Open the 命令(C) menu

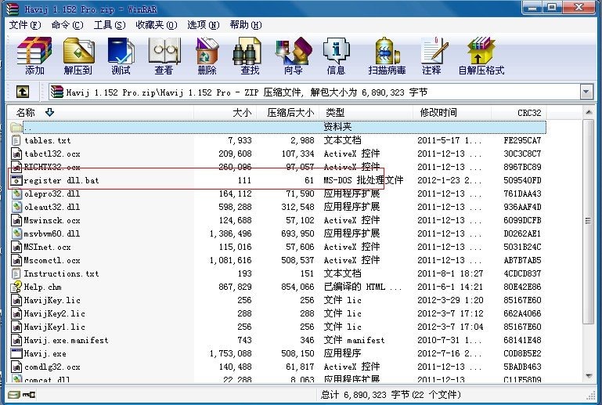tap(67, 25)
